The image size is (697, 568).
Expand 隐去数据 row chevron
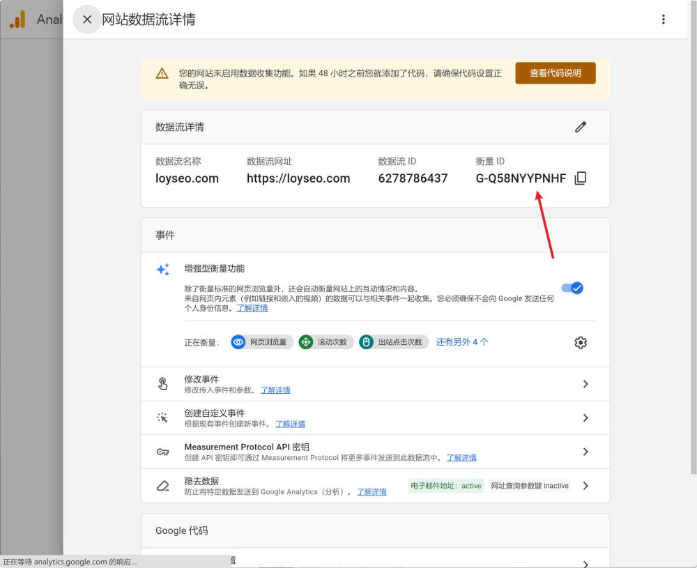pos(585,486)
